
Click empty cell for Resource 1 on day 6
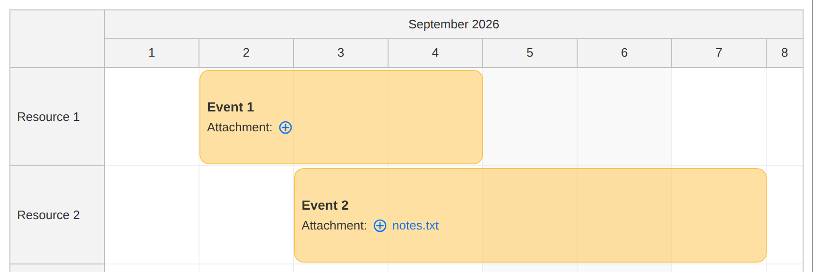[x=624, y=117]
